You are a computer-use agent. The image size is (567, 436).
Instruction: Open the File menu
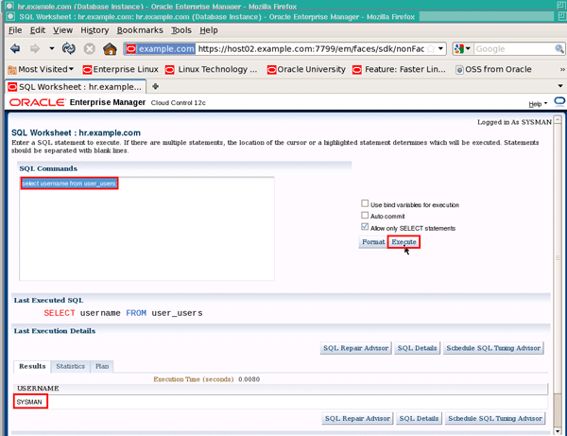point(15,30)
